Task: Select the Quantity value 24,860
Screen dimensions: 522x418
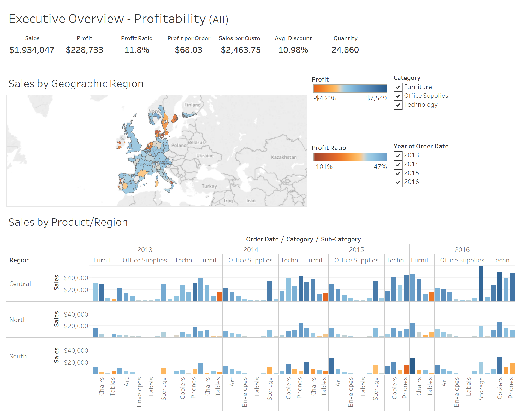Action: click(x=345, y=50)
